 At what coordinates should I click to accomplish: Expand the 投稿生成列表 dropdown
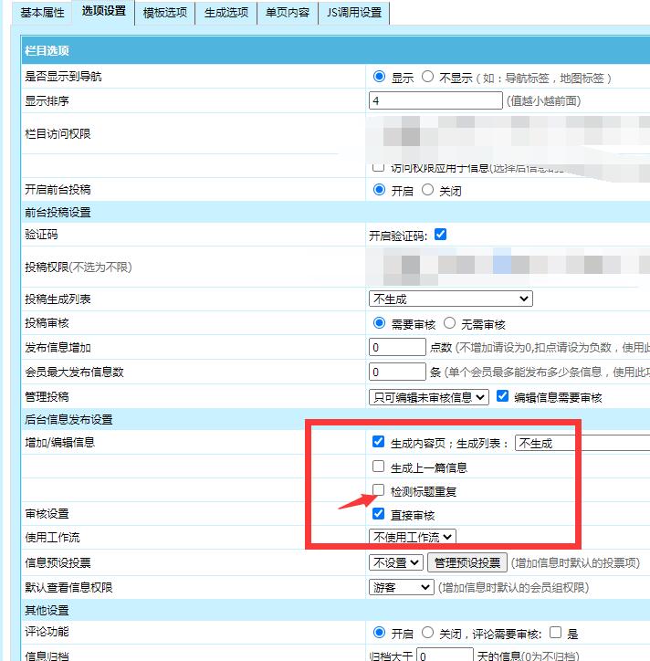click(450, 299)
